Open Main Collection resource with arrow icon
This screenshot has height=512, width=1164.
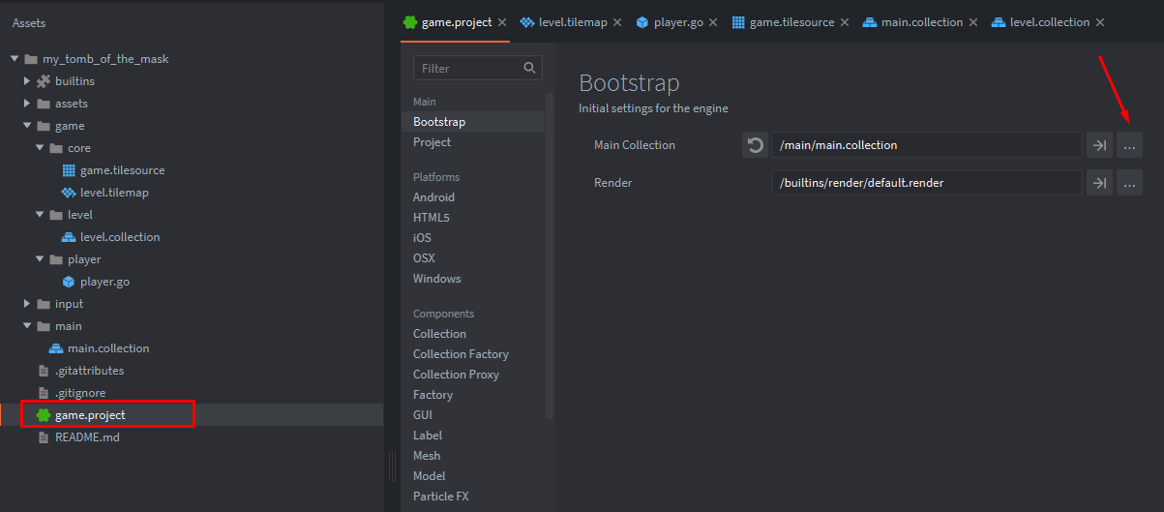pos(1099,145)
